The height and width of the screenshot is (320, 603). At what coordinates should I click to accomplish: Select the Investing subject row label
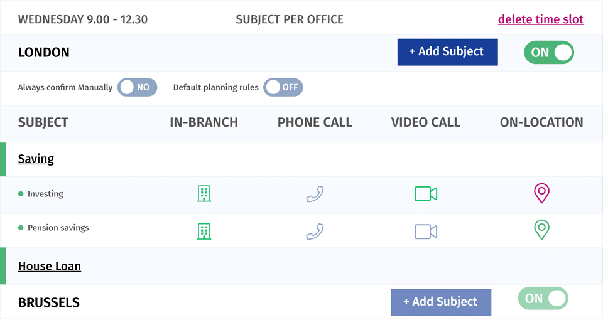coord(45,194)
